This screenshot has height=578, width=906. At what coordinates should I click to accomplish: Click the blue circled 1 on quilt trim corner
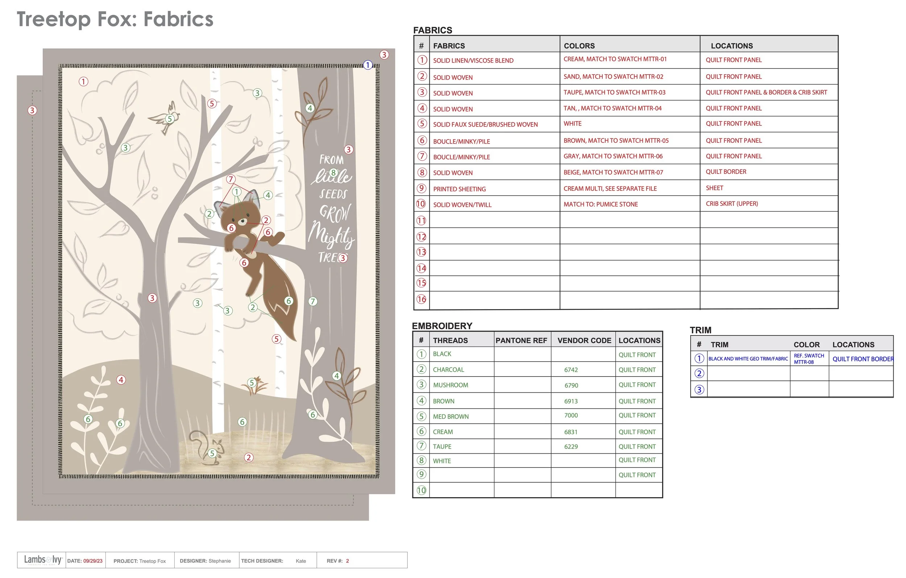point(367,65)
